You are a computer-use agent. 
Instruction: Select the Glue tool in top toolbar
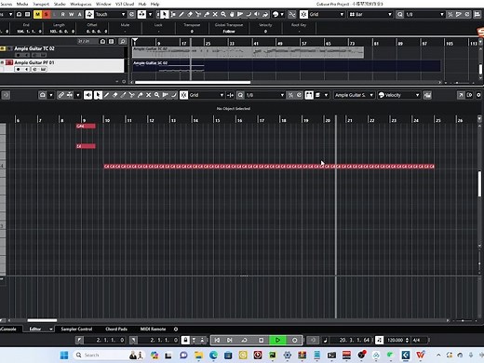click(207, 14)
